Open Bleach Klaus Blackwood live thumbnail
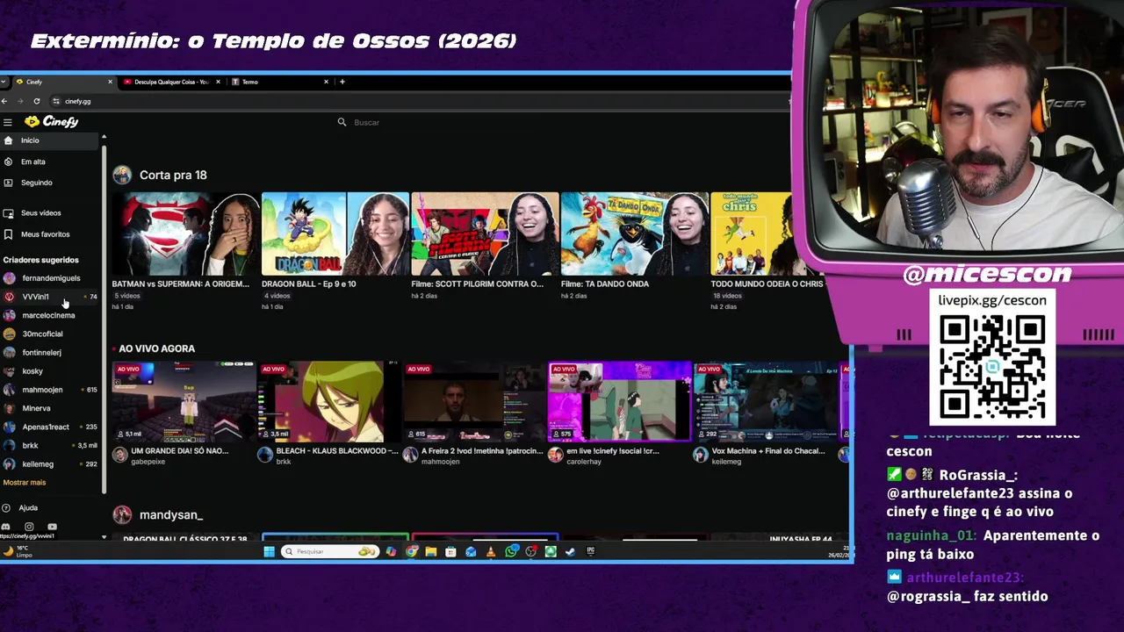The width and height of the screenshot is (1124, 632). click(x=328, y=401)
